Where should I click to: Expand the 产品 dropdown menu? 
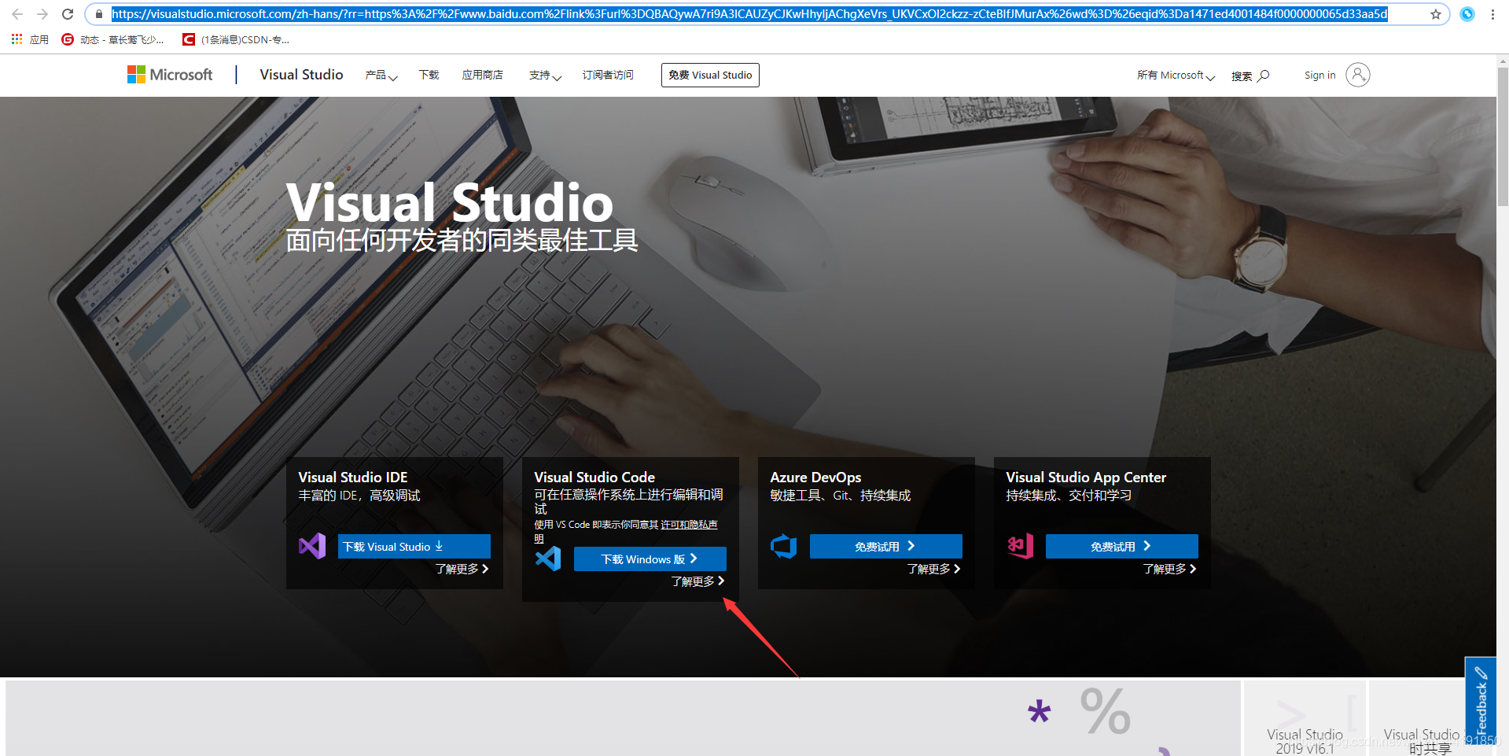click(x=381, y=76)
